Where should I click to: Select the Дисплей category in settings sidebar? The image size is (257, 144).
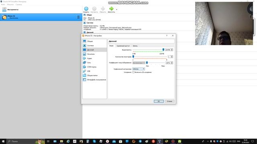pos(95,50)
